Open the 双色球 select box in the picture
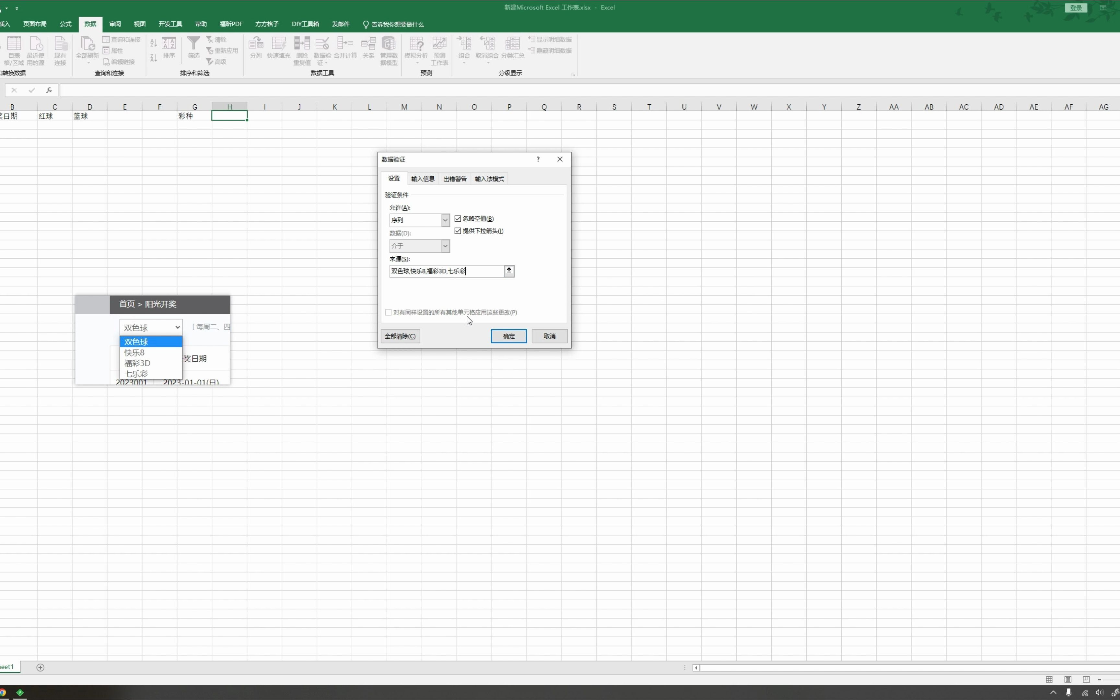1120x700 pixels. pyautogui.click(x=151, y=327)
